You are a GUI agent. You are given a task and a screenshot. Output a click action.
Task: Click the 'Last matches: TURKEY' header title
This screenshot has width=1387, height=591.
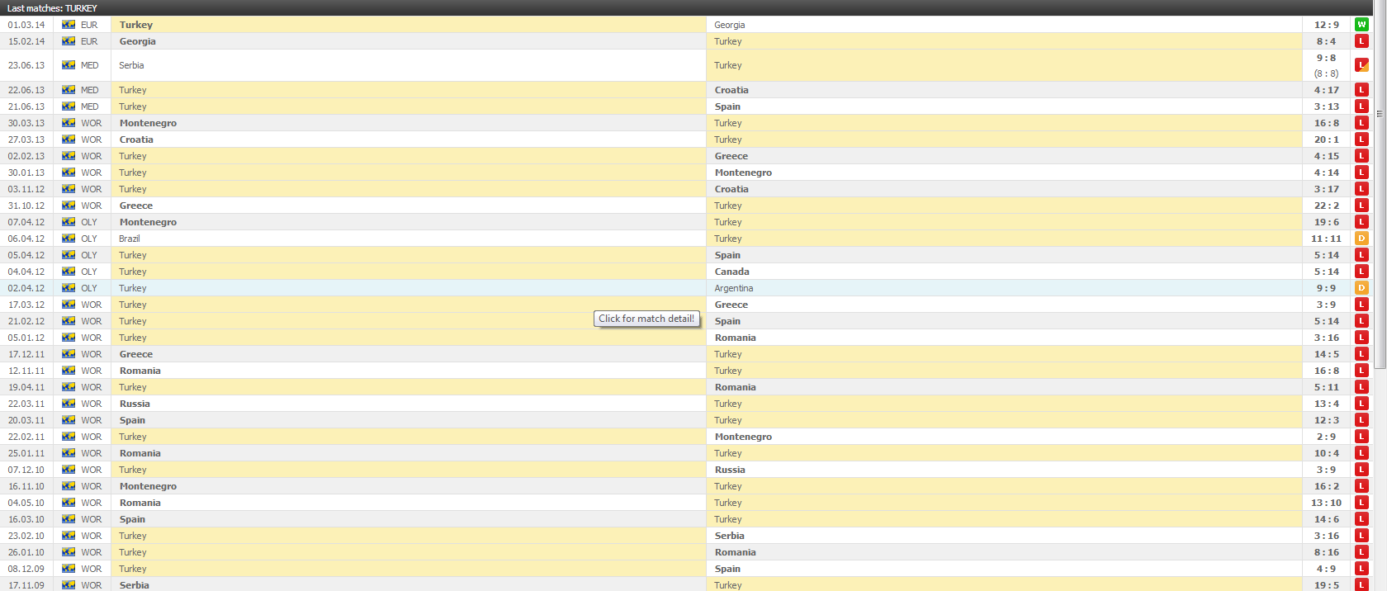point(52,8)
